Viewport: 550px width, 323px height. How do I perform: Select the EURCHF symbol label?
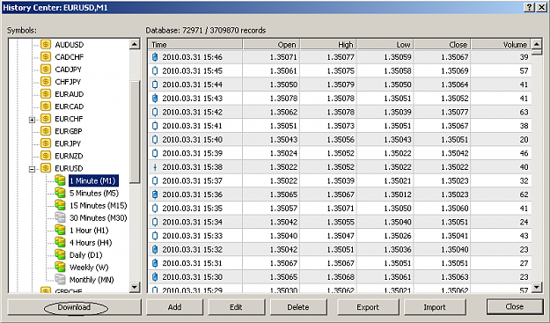pos(69,119)
